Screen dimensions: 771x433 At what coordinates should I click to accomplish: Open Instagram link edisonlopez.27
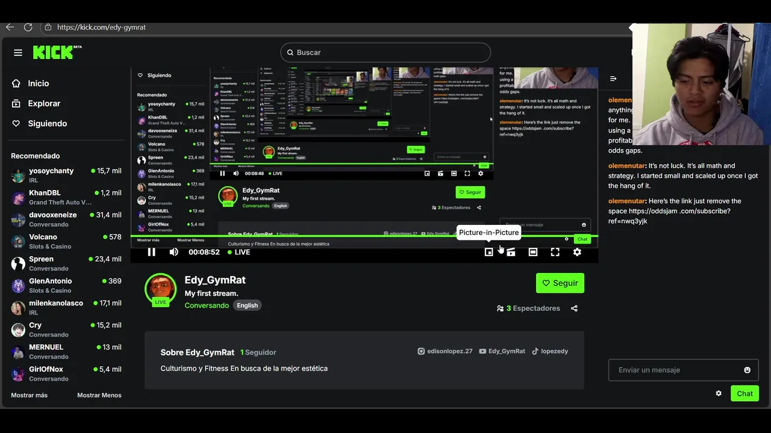445,351
